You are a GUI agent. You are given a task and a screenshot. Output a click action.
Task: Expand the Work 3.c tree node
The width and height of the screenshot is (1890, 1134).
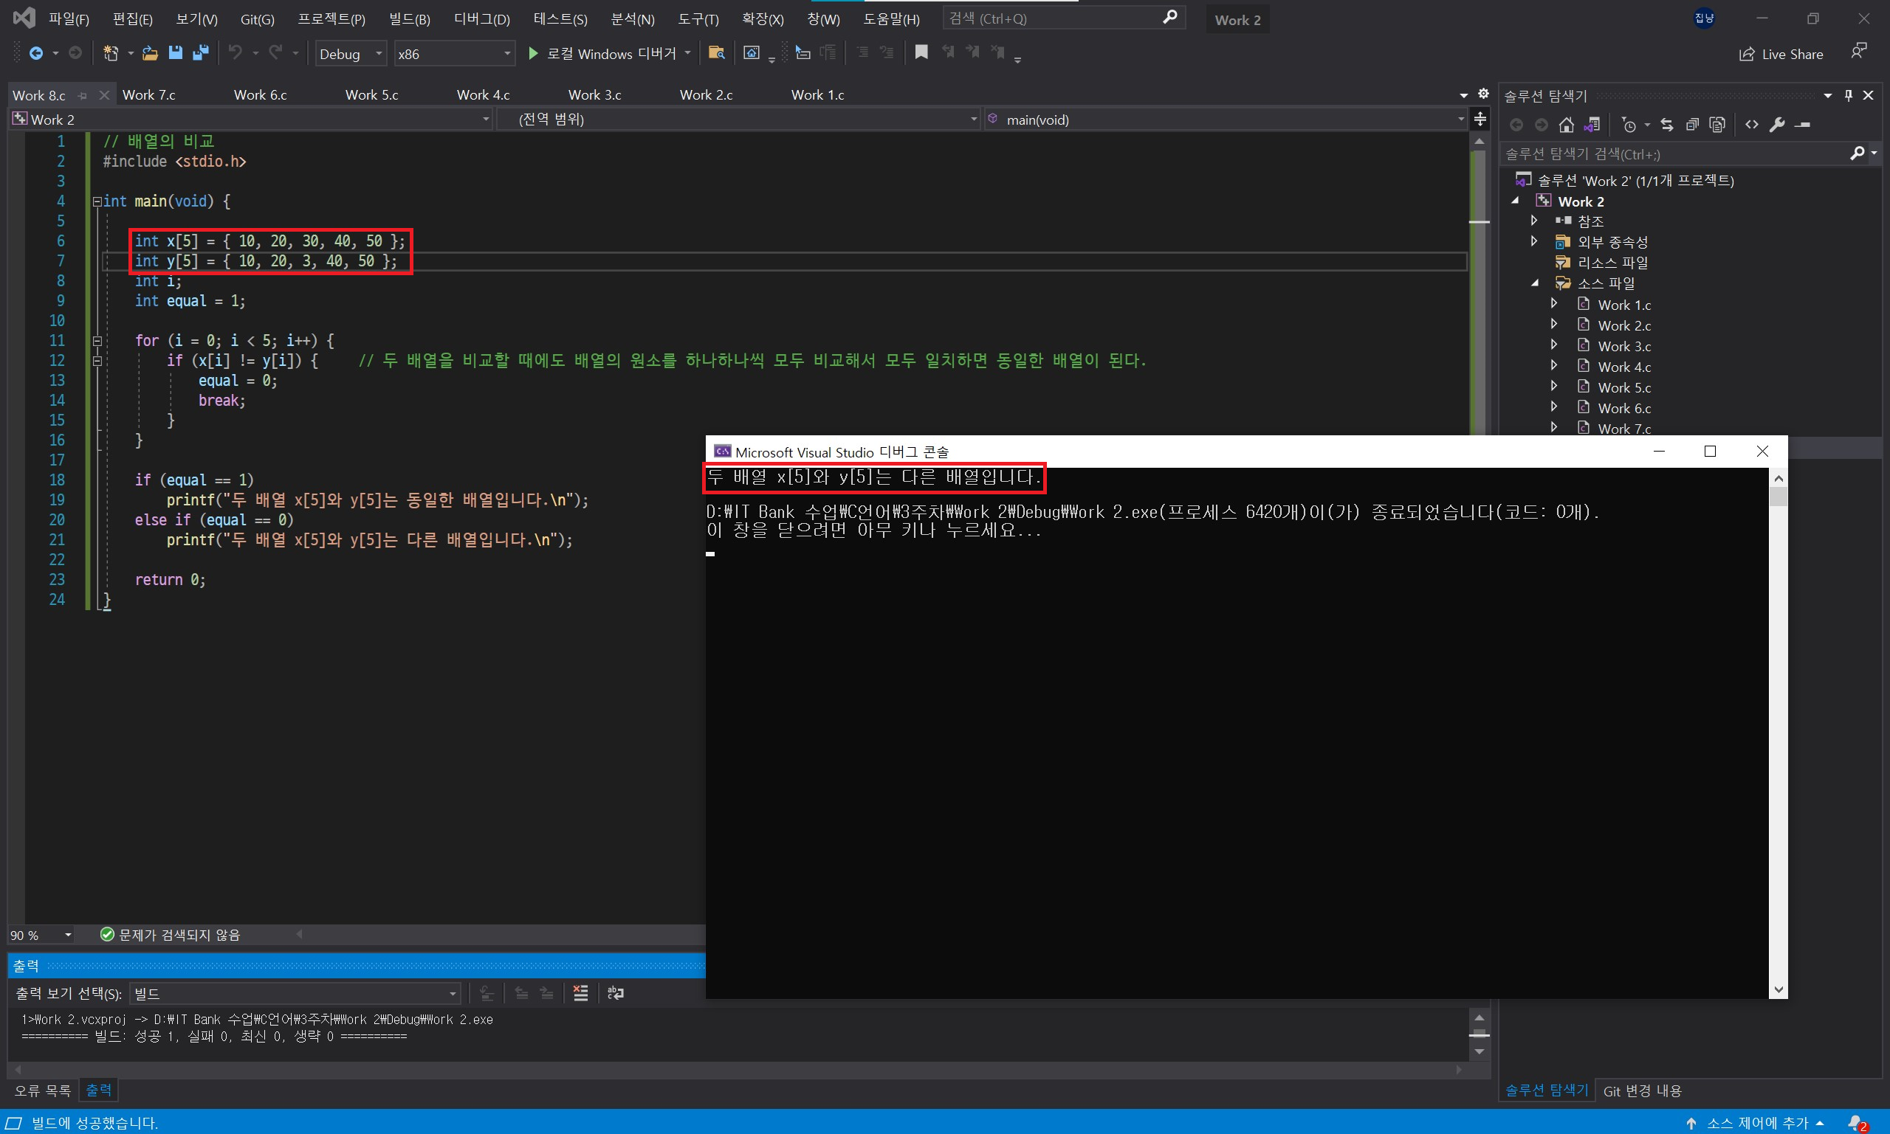click(1554, 345)
